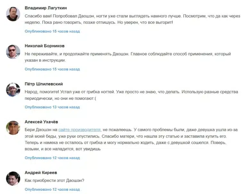This screenshot has height=194, width=246.
Task: Open Борников's 'Опубликовано 15 часов назад' timestamp
Action: pyautogui.click(x=52, y=69)
